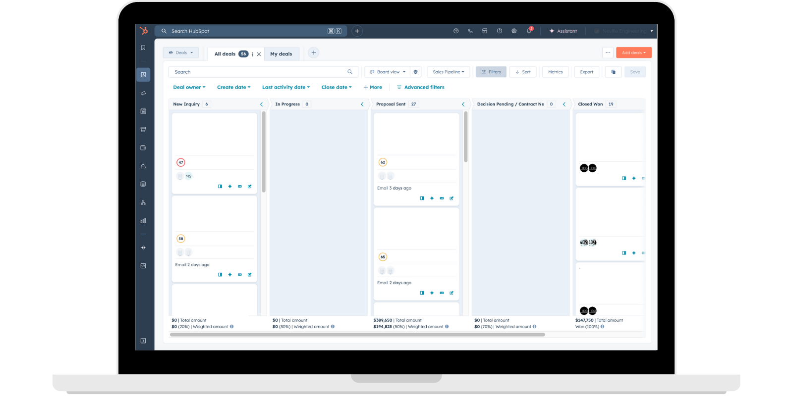793x396 pixels.
Task: Select the All deals tab
Action: pyautogui.click(x=225, y=54)
